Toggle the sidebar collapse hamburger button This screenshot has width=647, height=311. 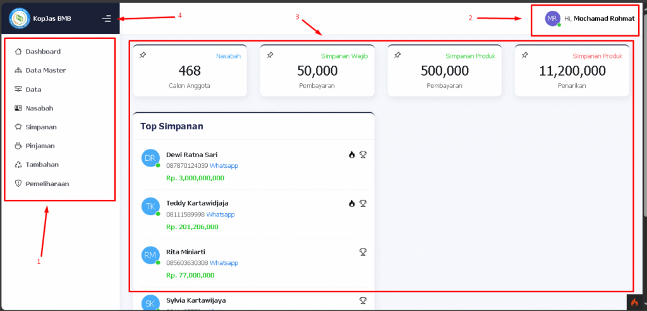point(107,19)
